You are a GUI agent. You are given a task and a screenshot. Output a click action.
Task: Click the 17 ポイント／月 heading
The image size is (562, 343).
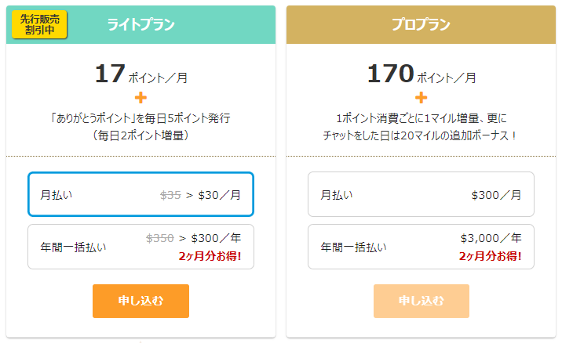[140, 74]
